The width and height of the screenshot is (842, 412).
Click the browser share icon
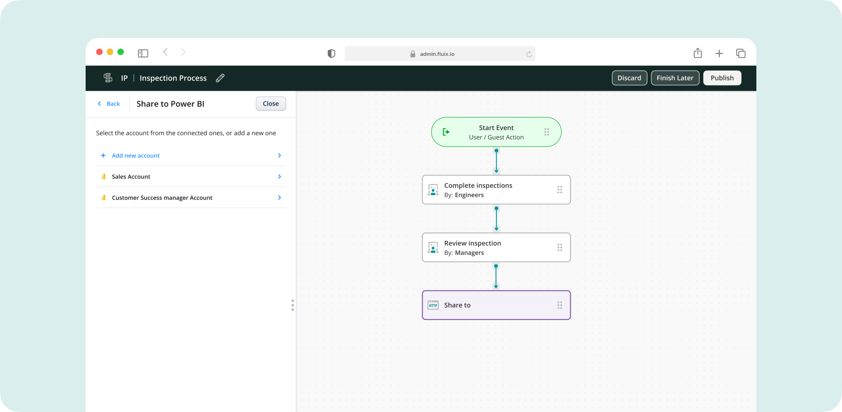[698, 53]
